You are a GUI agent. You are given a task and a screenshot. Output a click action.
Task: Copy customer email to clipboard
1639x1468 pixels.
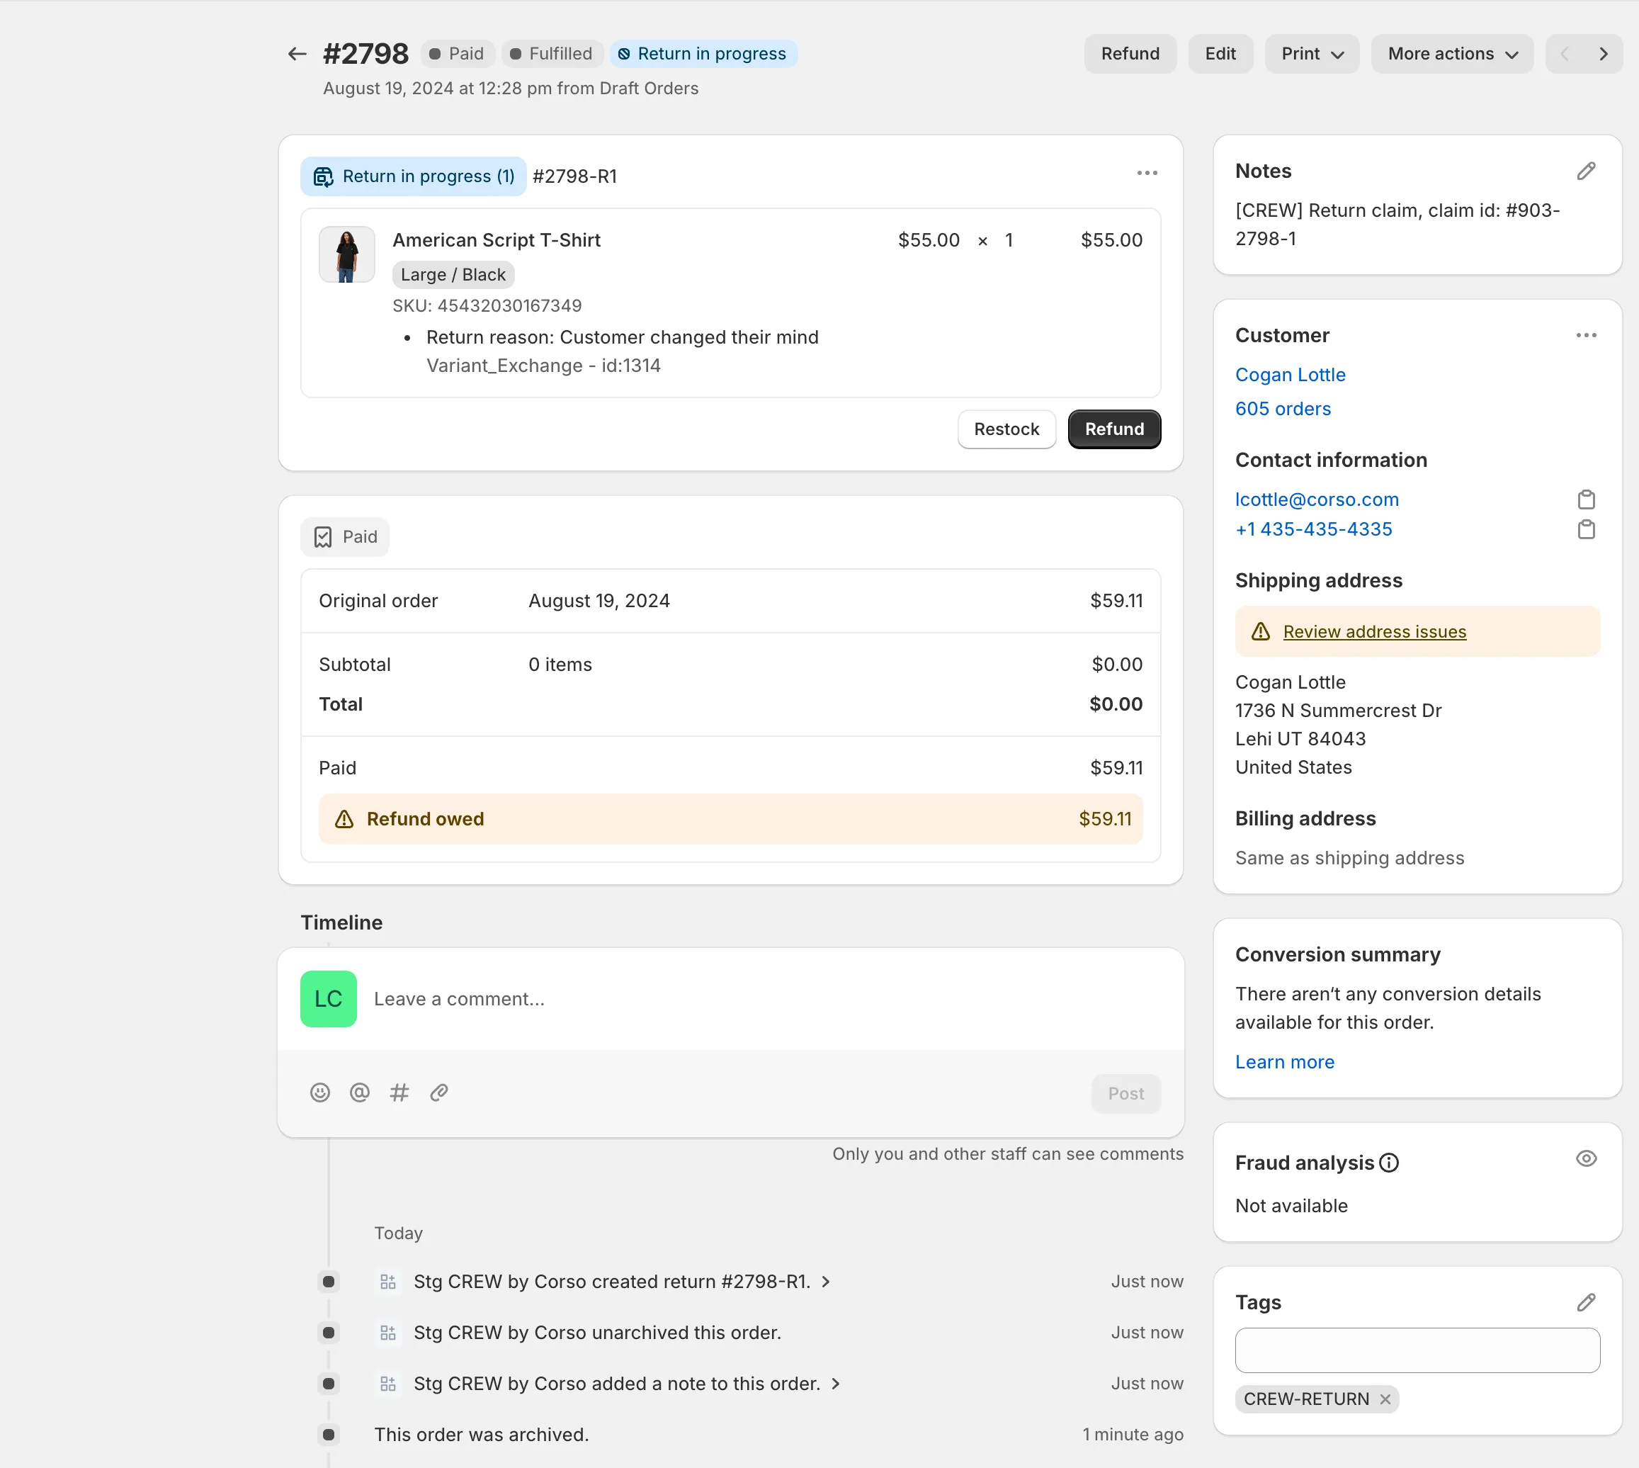(1585, 499)
